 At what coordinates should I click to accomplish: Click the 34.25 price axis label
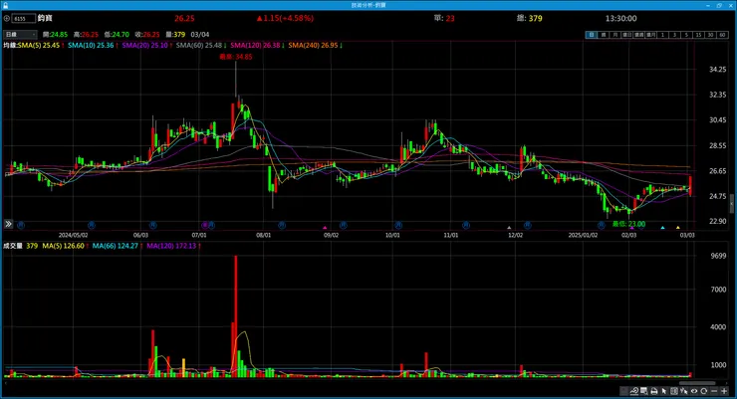(x=717, y=69)
